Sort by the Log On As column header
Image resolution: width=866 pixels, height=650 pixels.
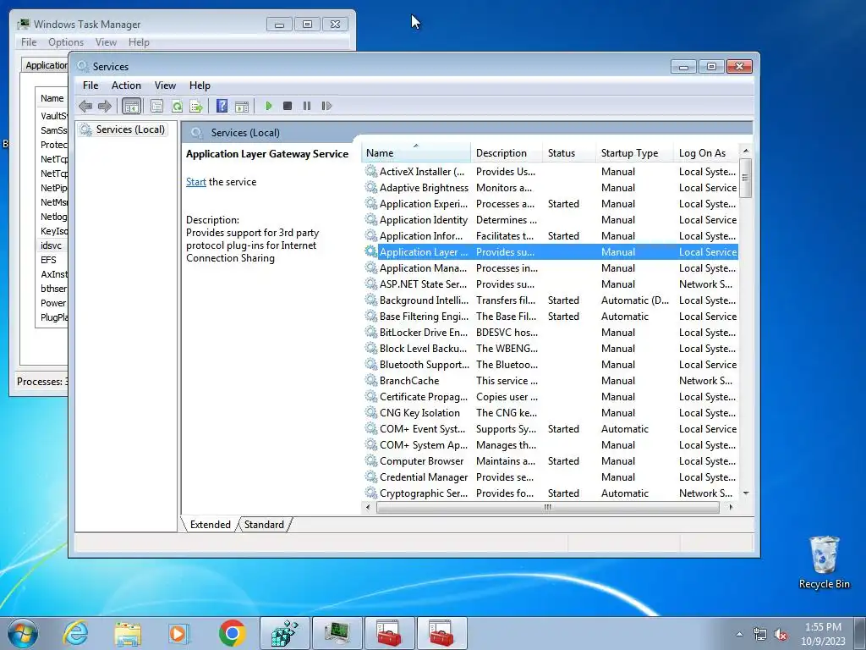(705, 153)
